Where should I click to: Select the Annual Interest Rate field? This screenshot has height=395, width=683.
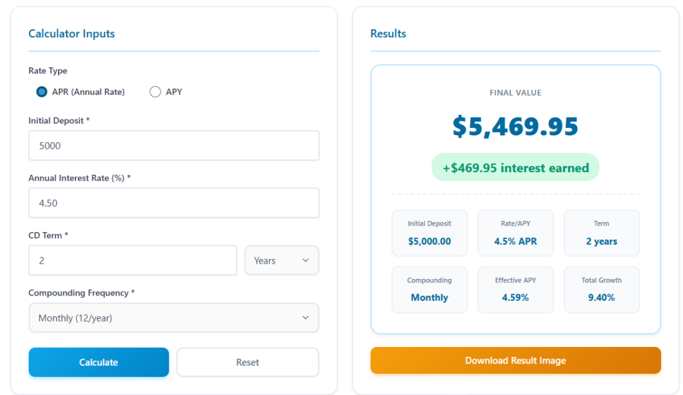173,203
